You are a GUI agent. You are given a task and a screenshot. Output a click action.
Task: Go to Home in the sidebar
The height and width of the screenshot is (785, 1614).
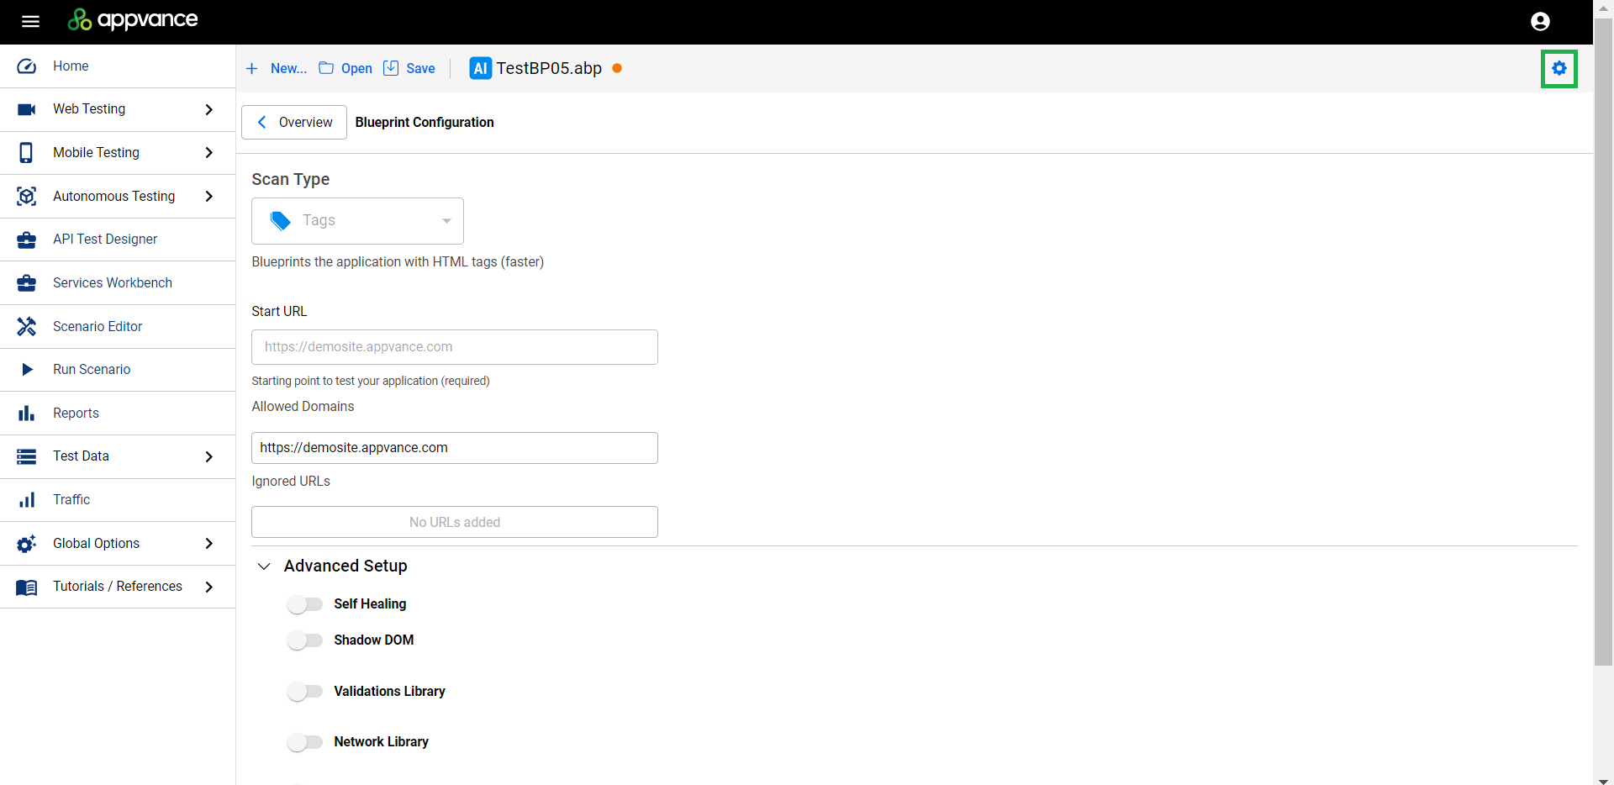(71, 66)
